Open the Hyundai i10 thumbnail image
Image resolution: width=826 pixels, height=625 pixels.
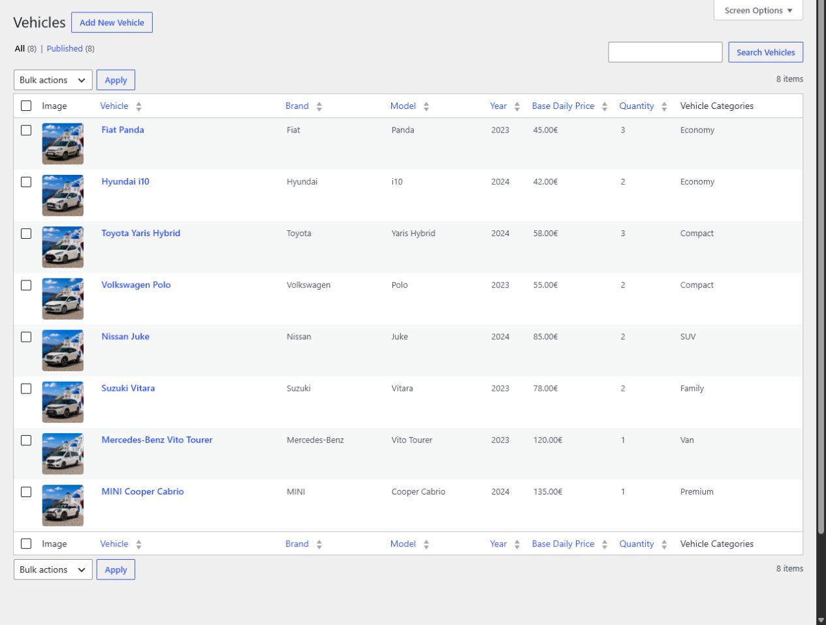click(63, 195)
